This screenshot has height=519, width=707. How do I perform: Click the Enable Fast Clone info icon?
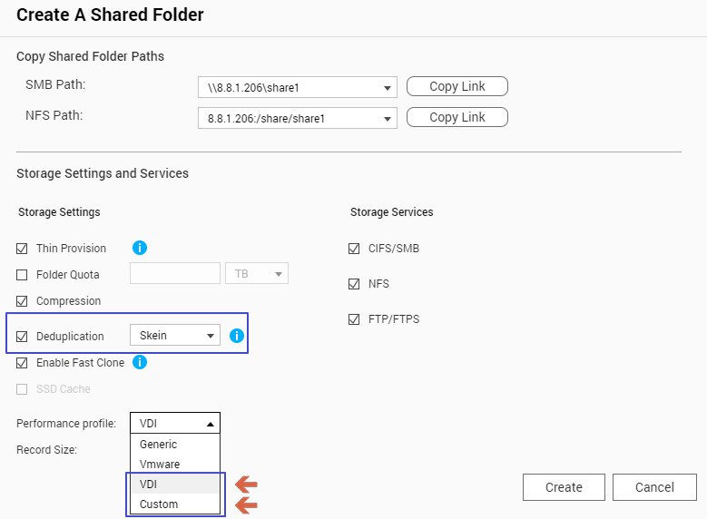point(140,363)
